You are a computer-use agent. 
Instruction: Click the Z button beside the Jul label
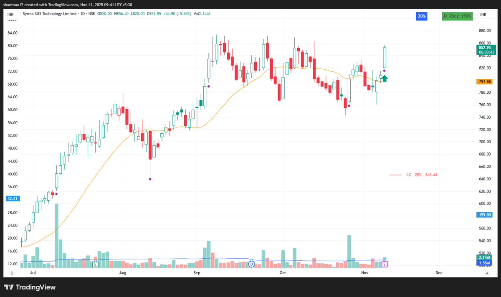click(x=12, y=273)
